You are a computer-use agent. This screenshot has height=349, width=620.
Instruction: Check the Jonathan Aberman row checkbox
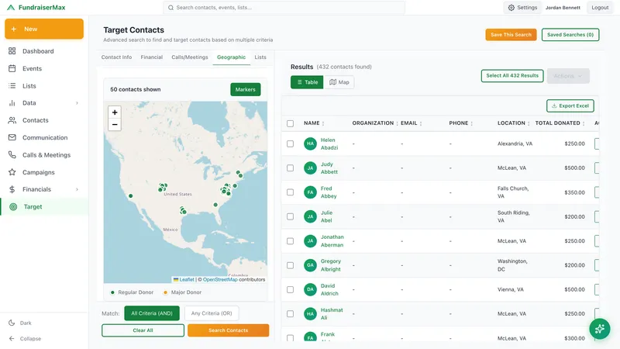pos(290,241)
